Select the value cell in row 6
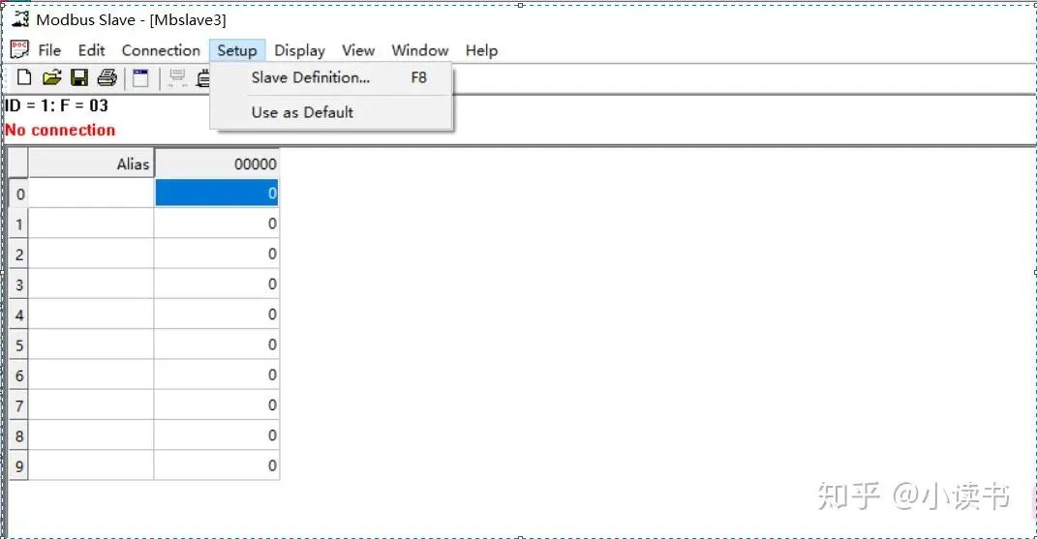 217,375
